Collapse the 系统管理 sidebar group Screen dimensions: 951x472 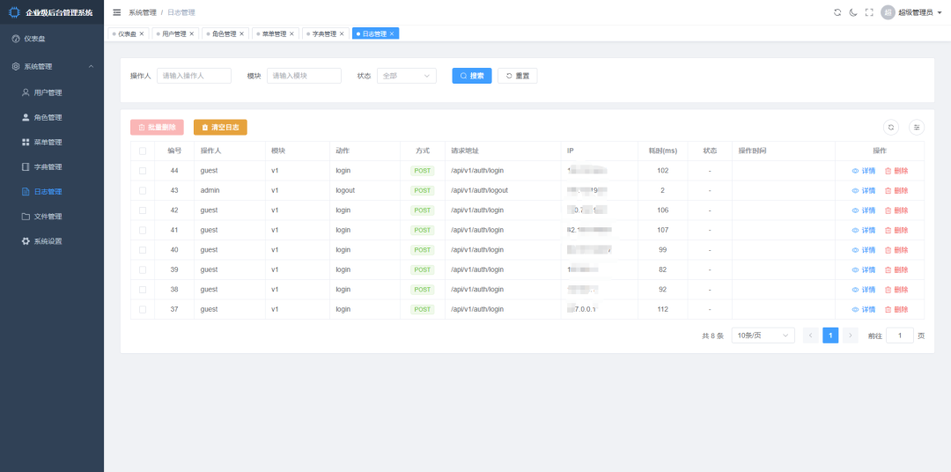[52, 67]
